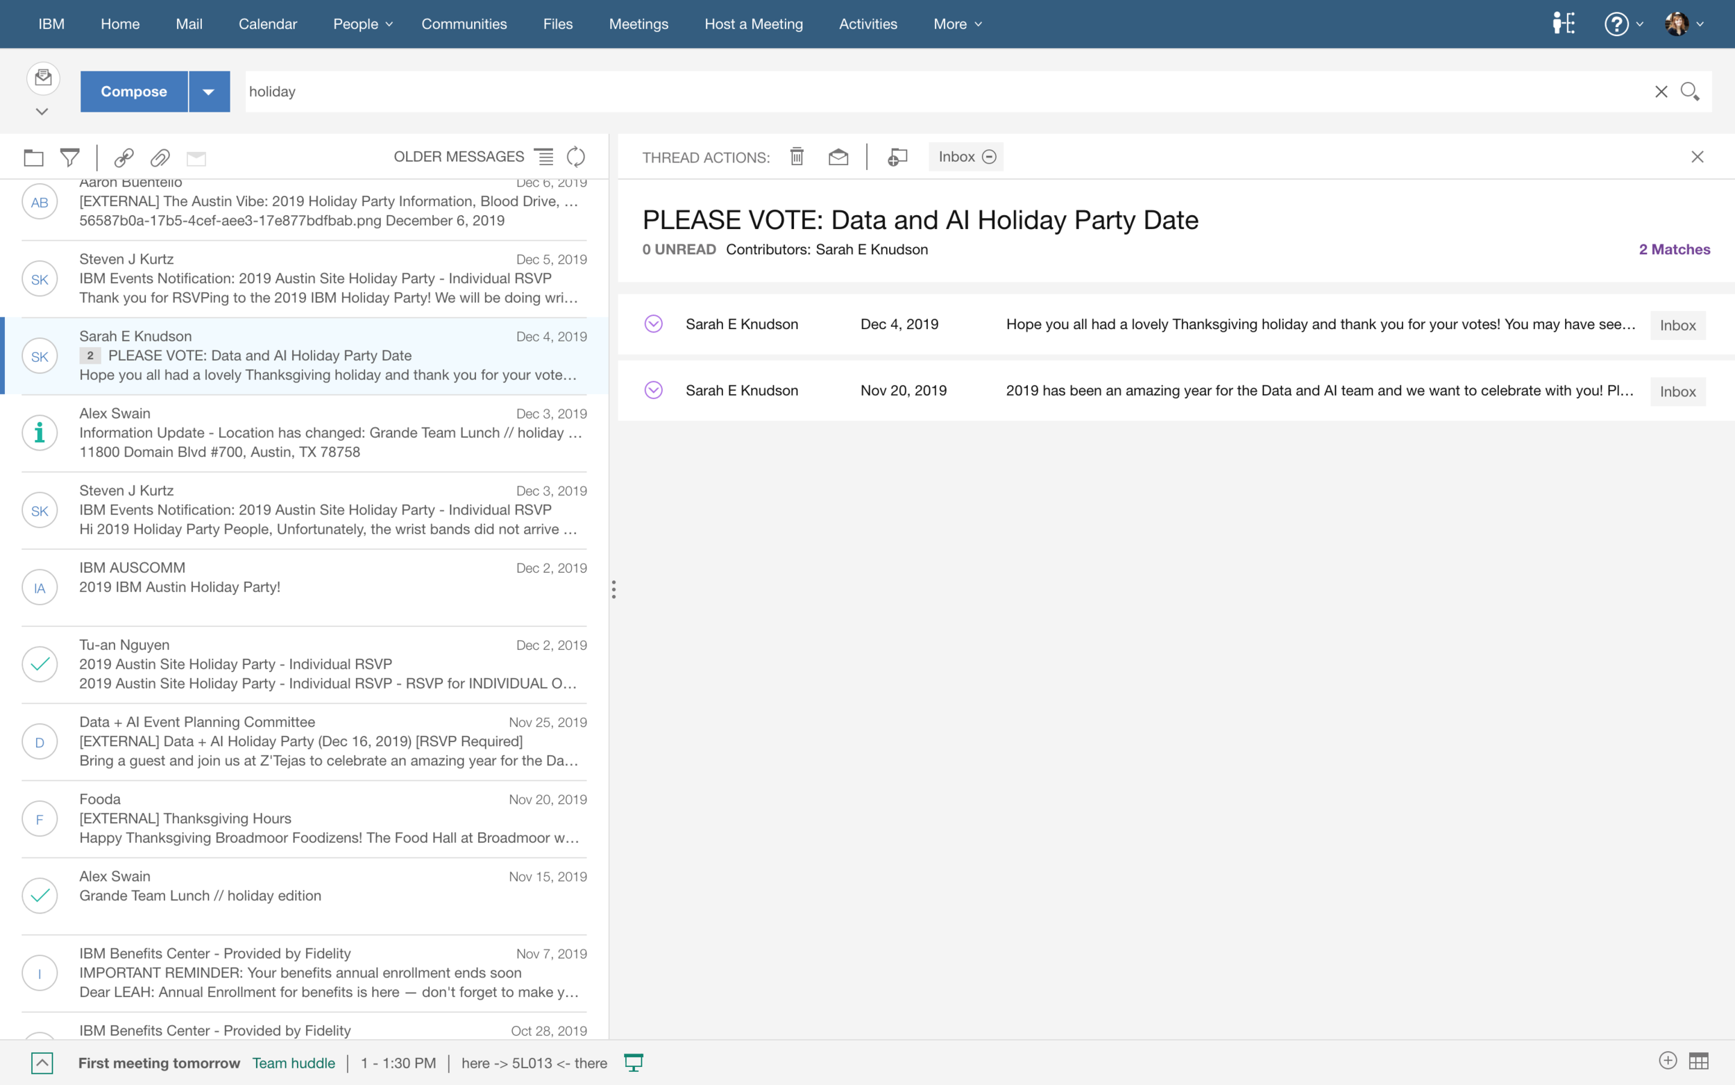Delete thread with trash icon
This screenshot has width=1735, height=1085.
click(797, 156)
